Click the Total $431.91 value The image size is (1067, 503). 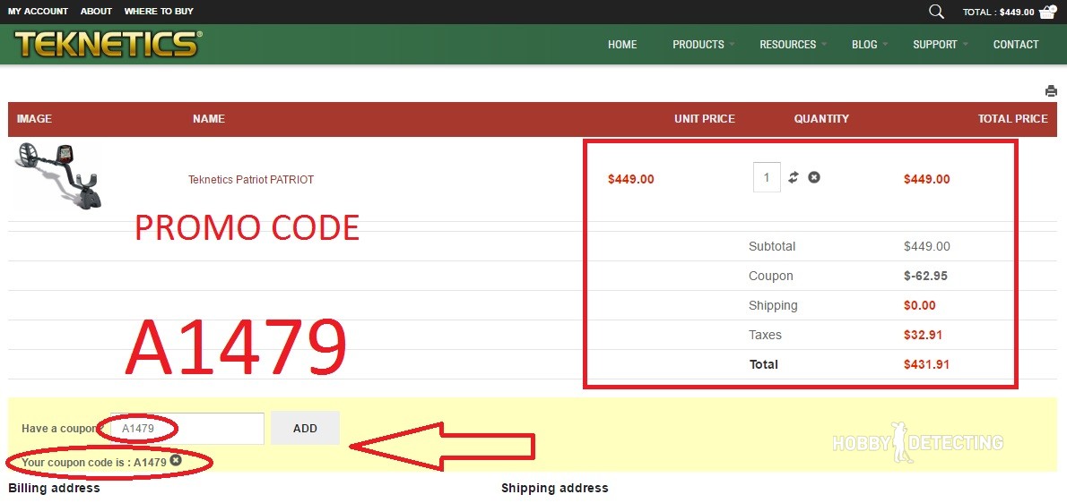pos(926,364)
